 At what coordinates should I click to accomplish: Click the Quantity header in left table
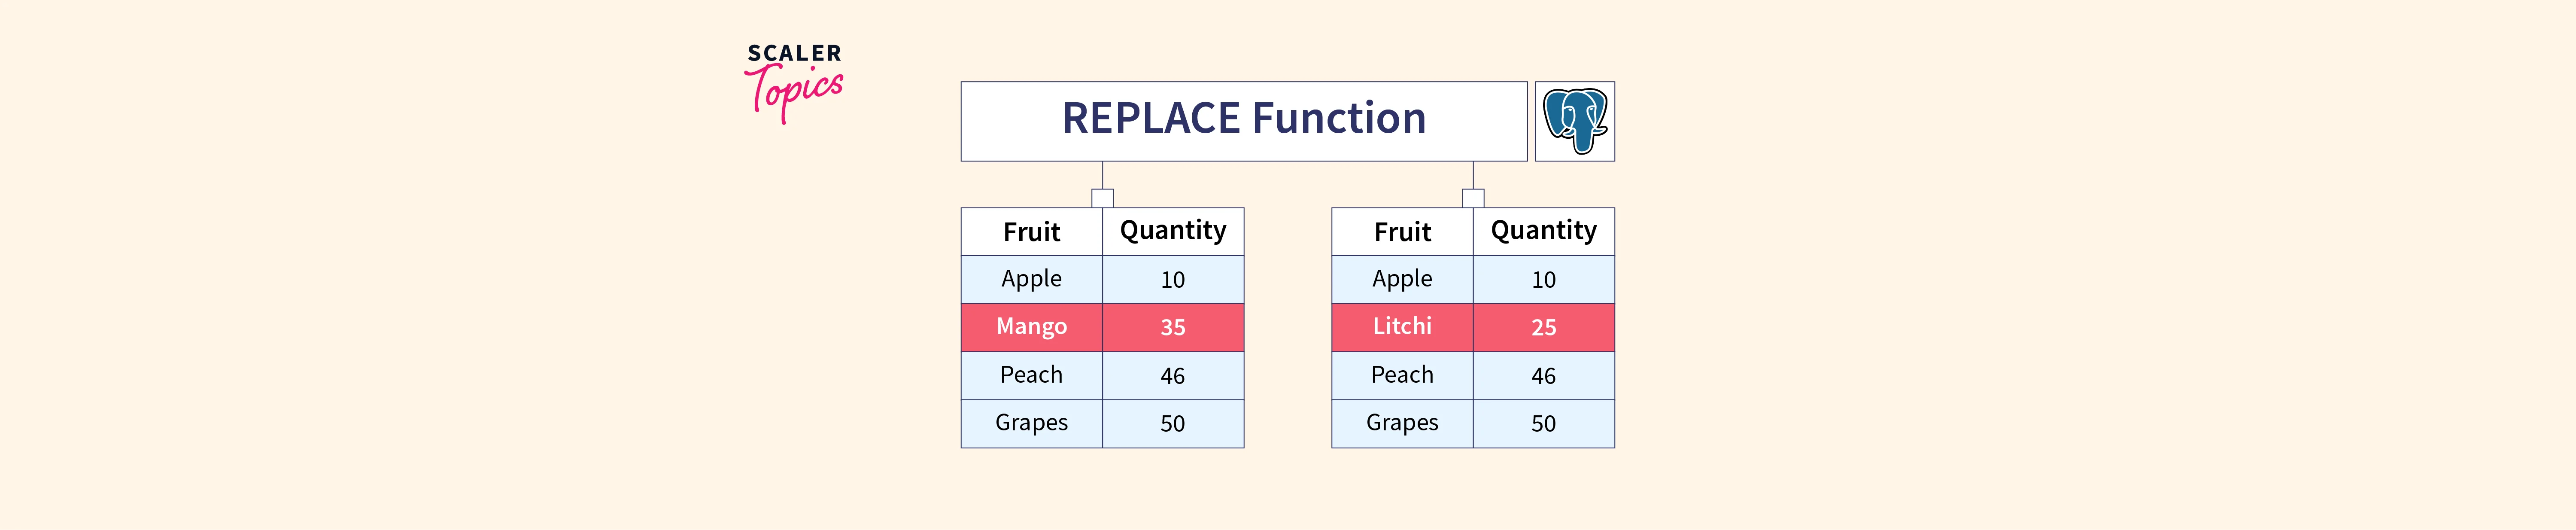tap(1173, 232)
